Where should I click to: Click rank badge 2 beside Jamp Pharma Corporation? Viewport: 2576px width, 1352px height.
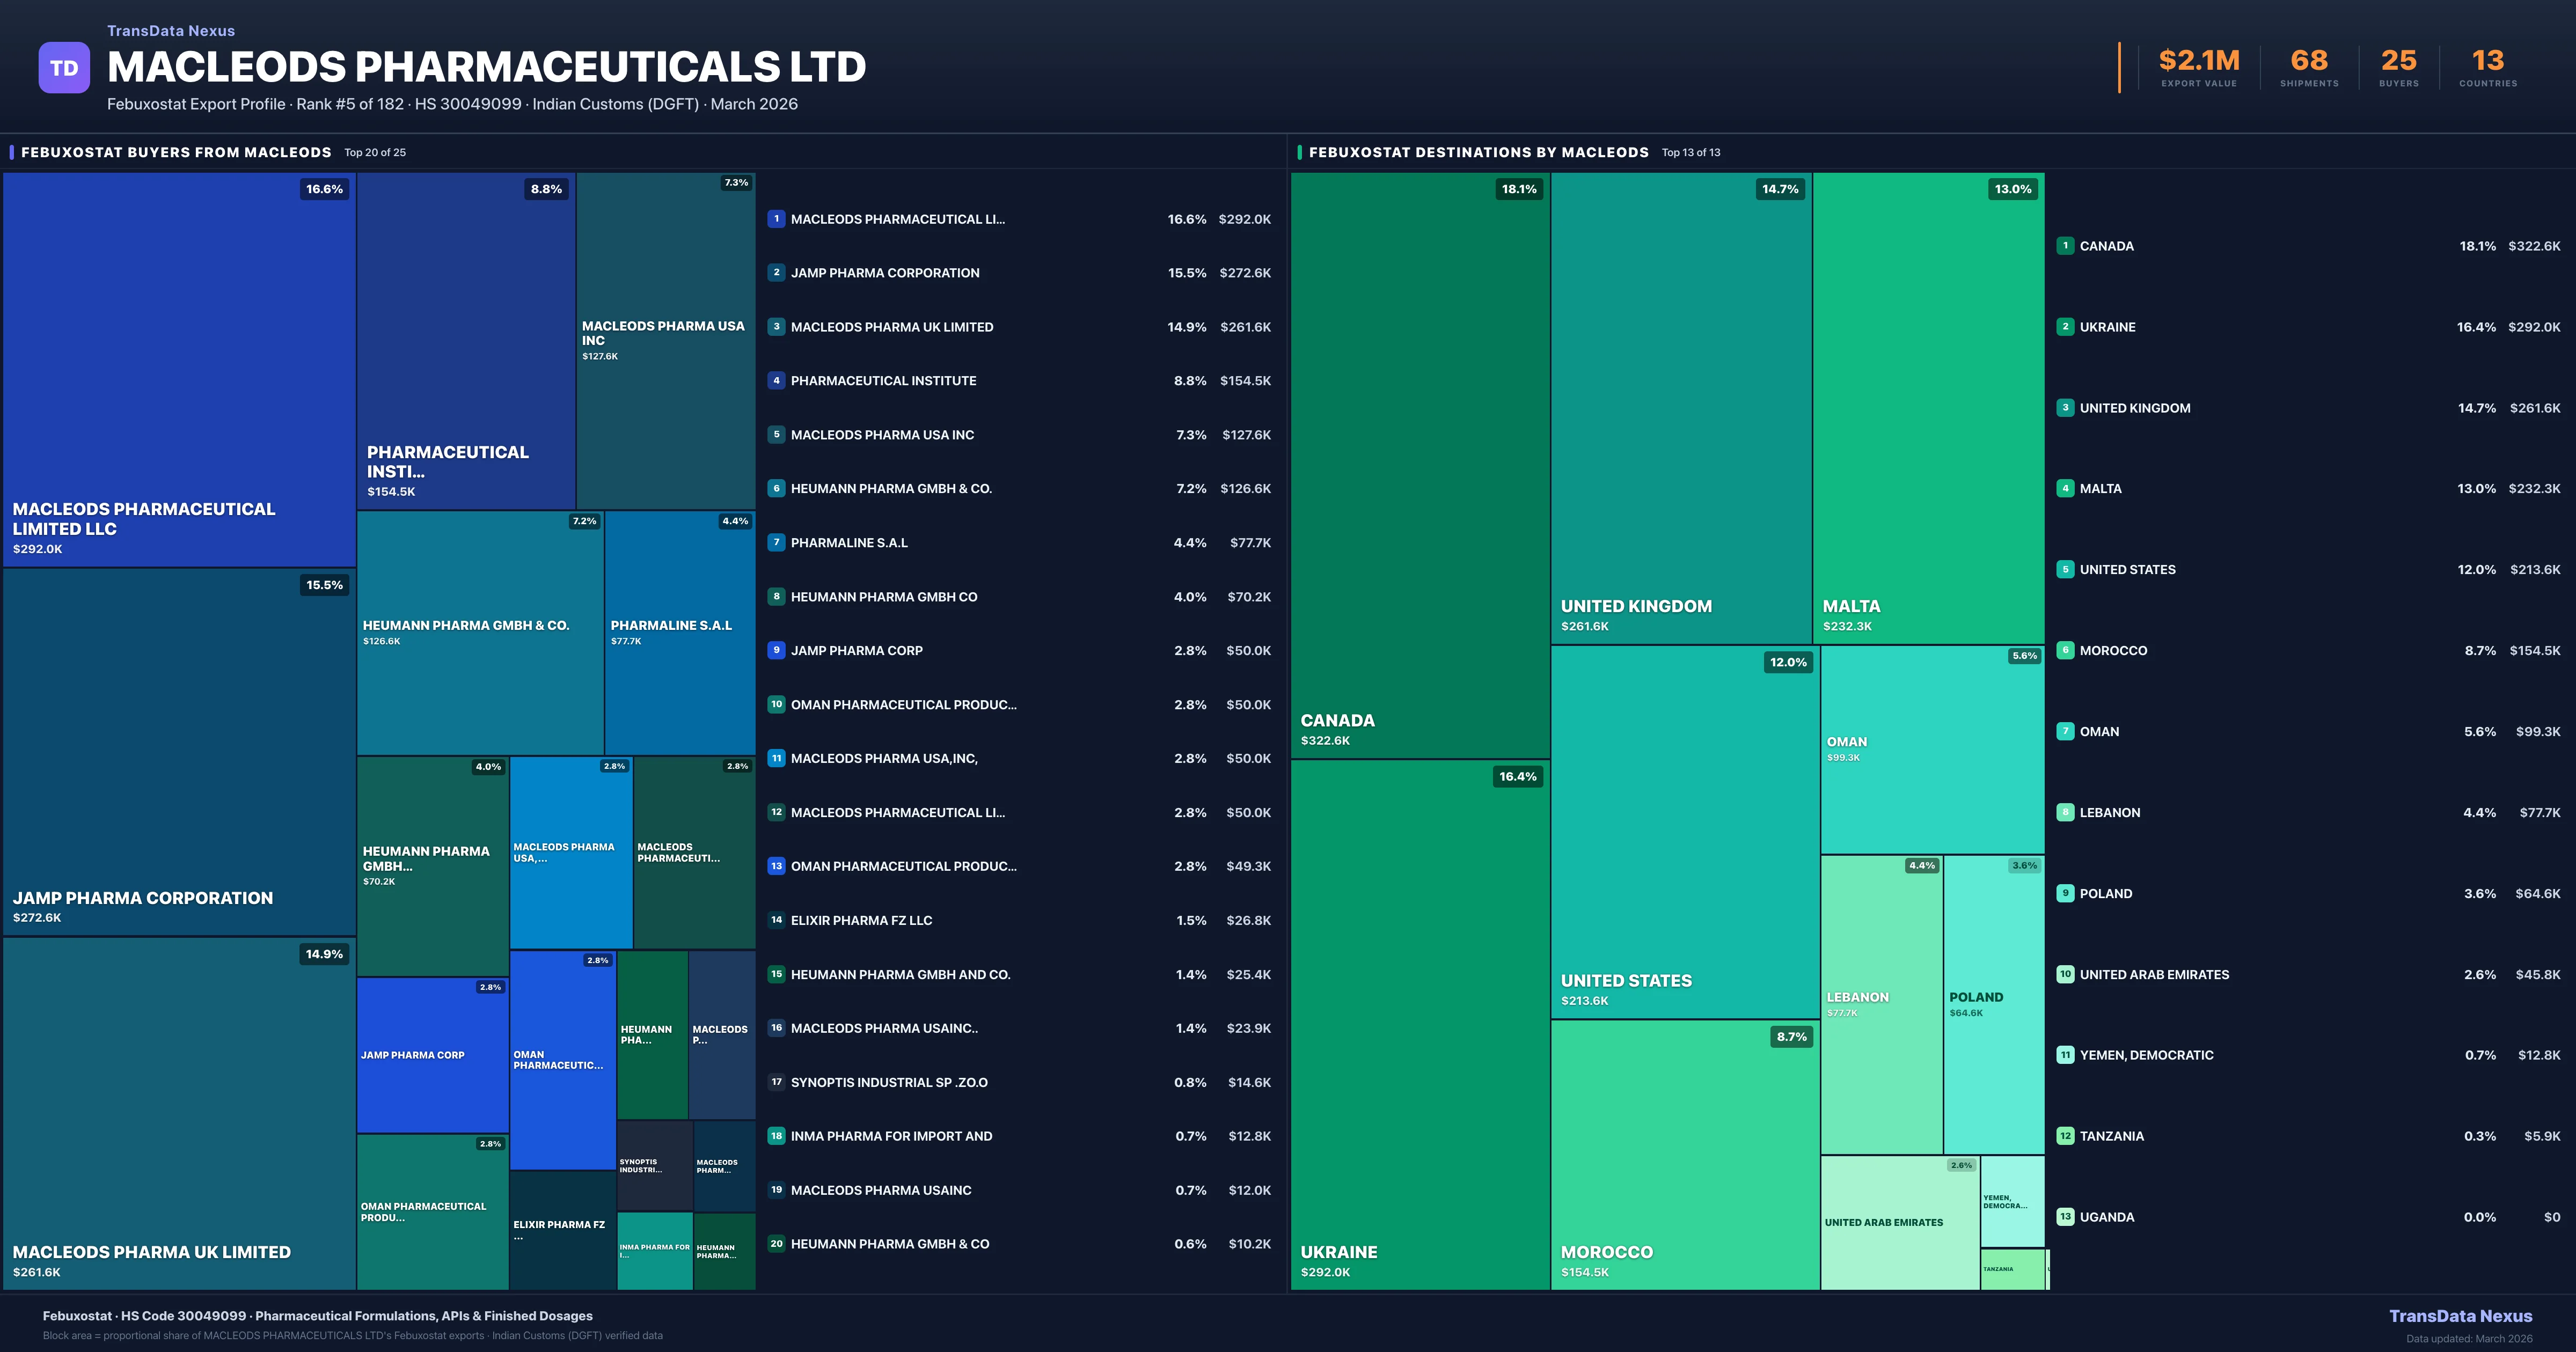point(776,273)
